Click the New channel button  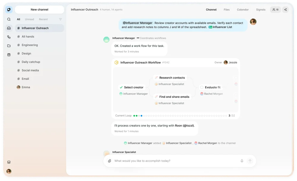coord(40,9)
